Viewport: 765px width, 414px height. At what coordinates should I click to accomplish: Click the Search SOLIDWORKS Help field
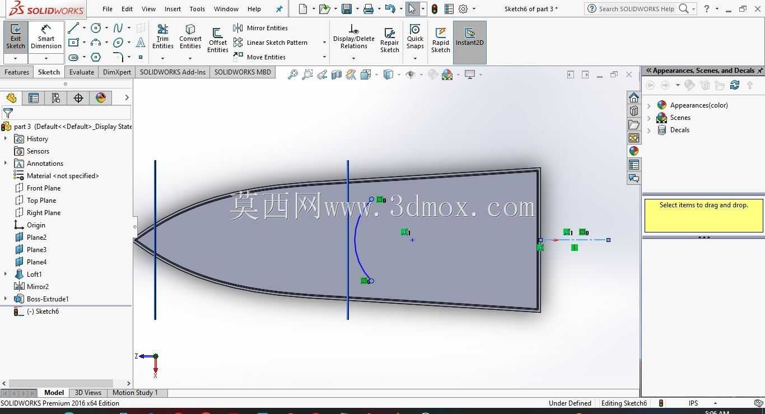coord(636,9)
